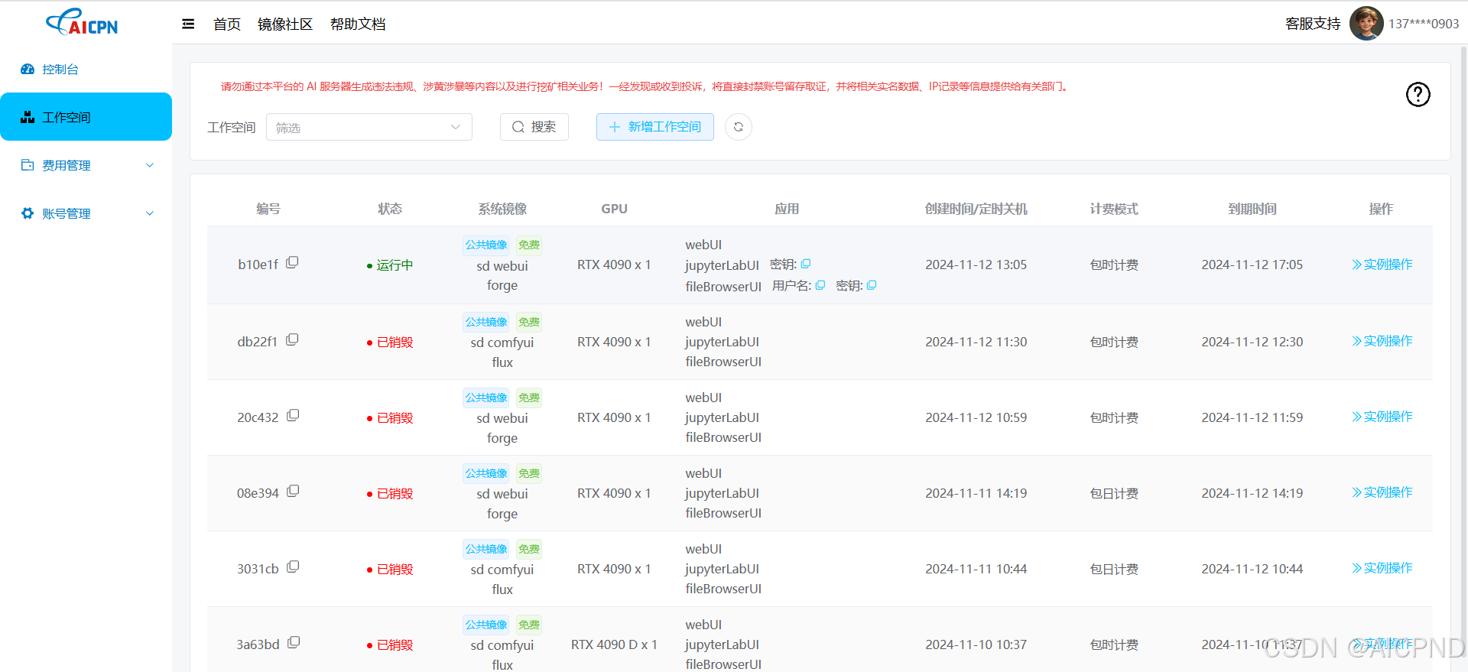Select 控制台 in the sidebar

point(86,69)
